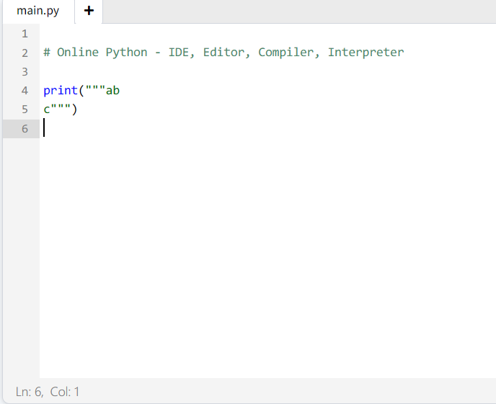
Task: Click the opening parenthesis after print
Action: pos(81,91)
